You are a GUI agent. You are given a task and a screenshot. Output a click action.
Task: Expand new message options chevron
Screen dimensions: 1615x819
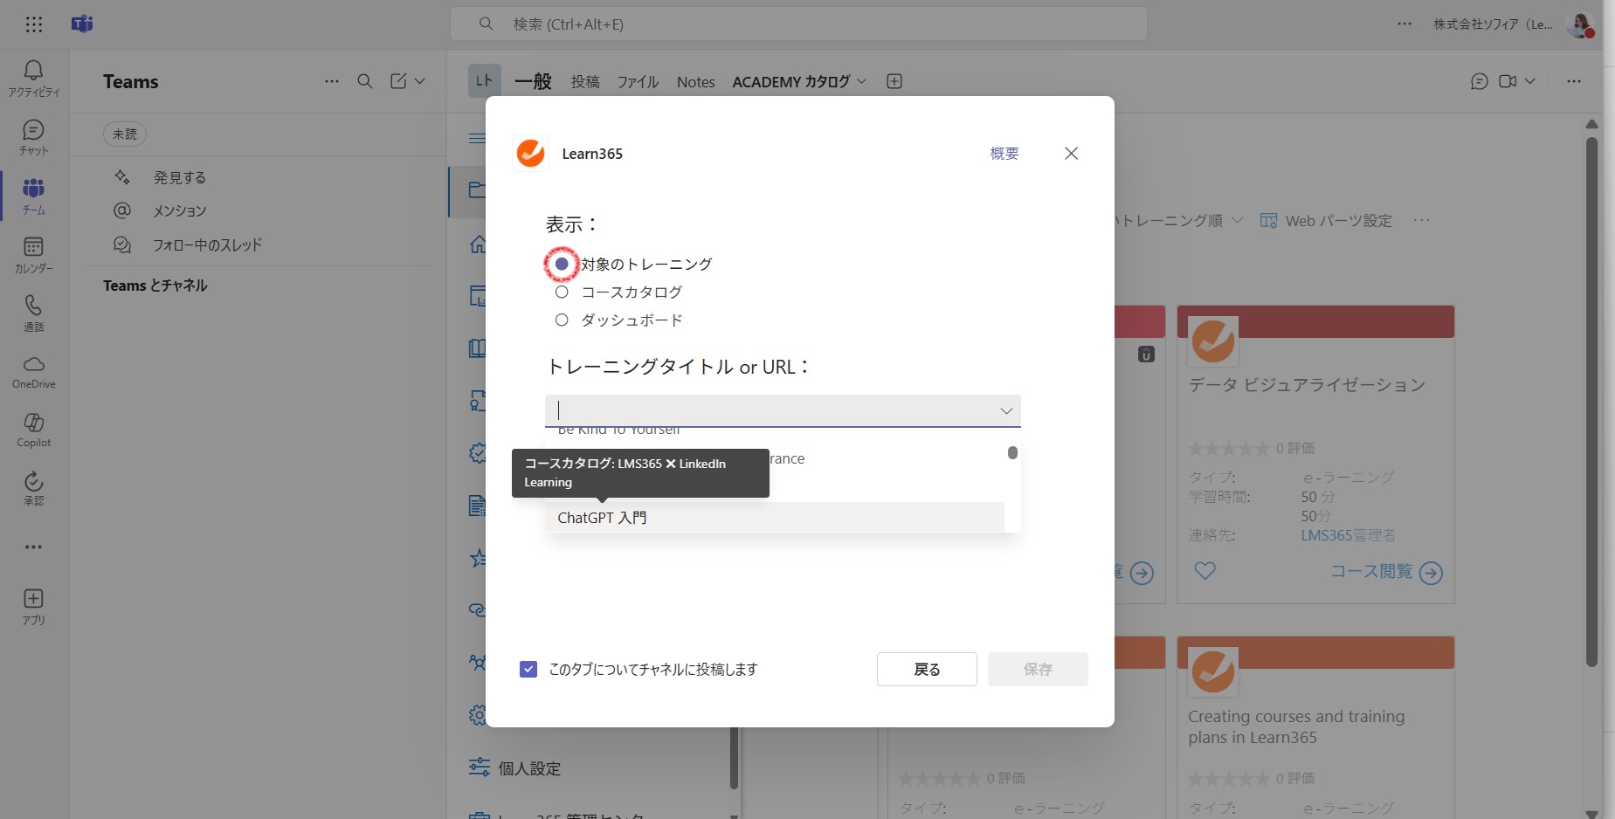click(420, 81)
